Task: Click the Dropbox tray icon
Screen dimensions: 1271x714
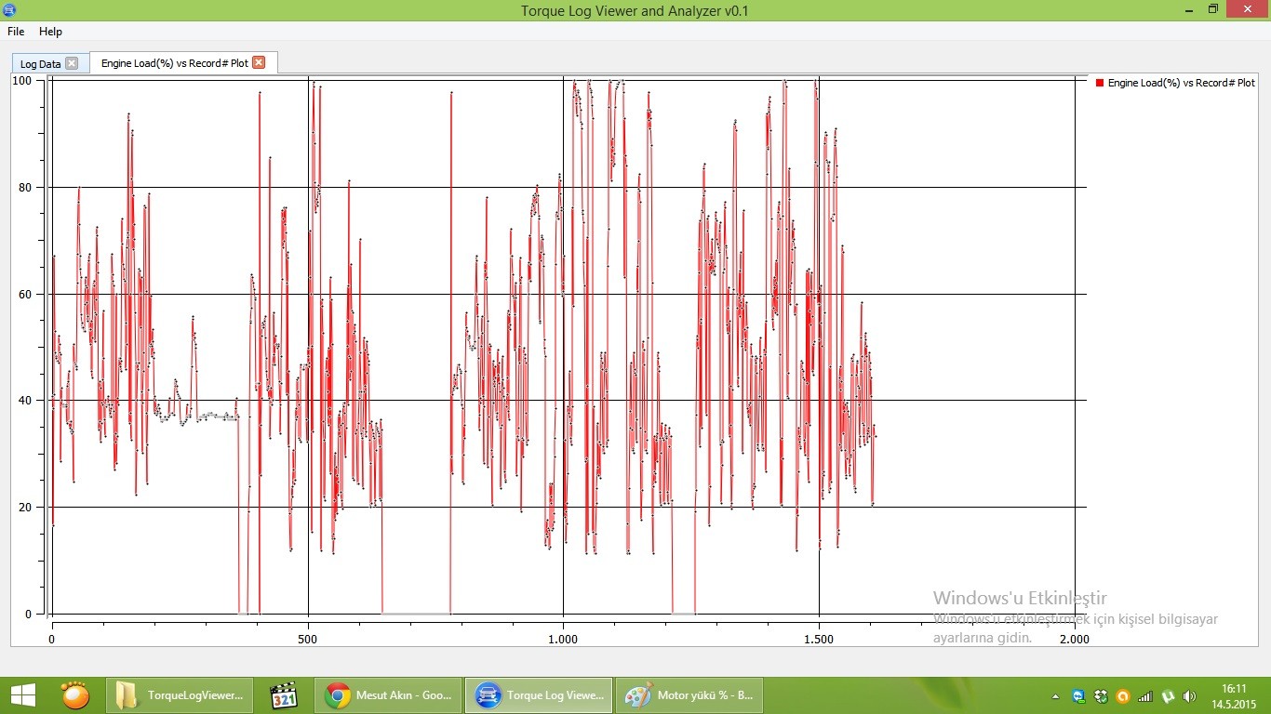Action: (1101, 696)
